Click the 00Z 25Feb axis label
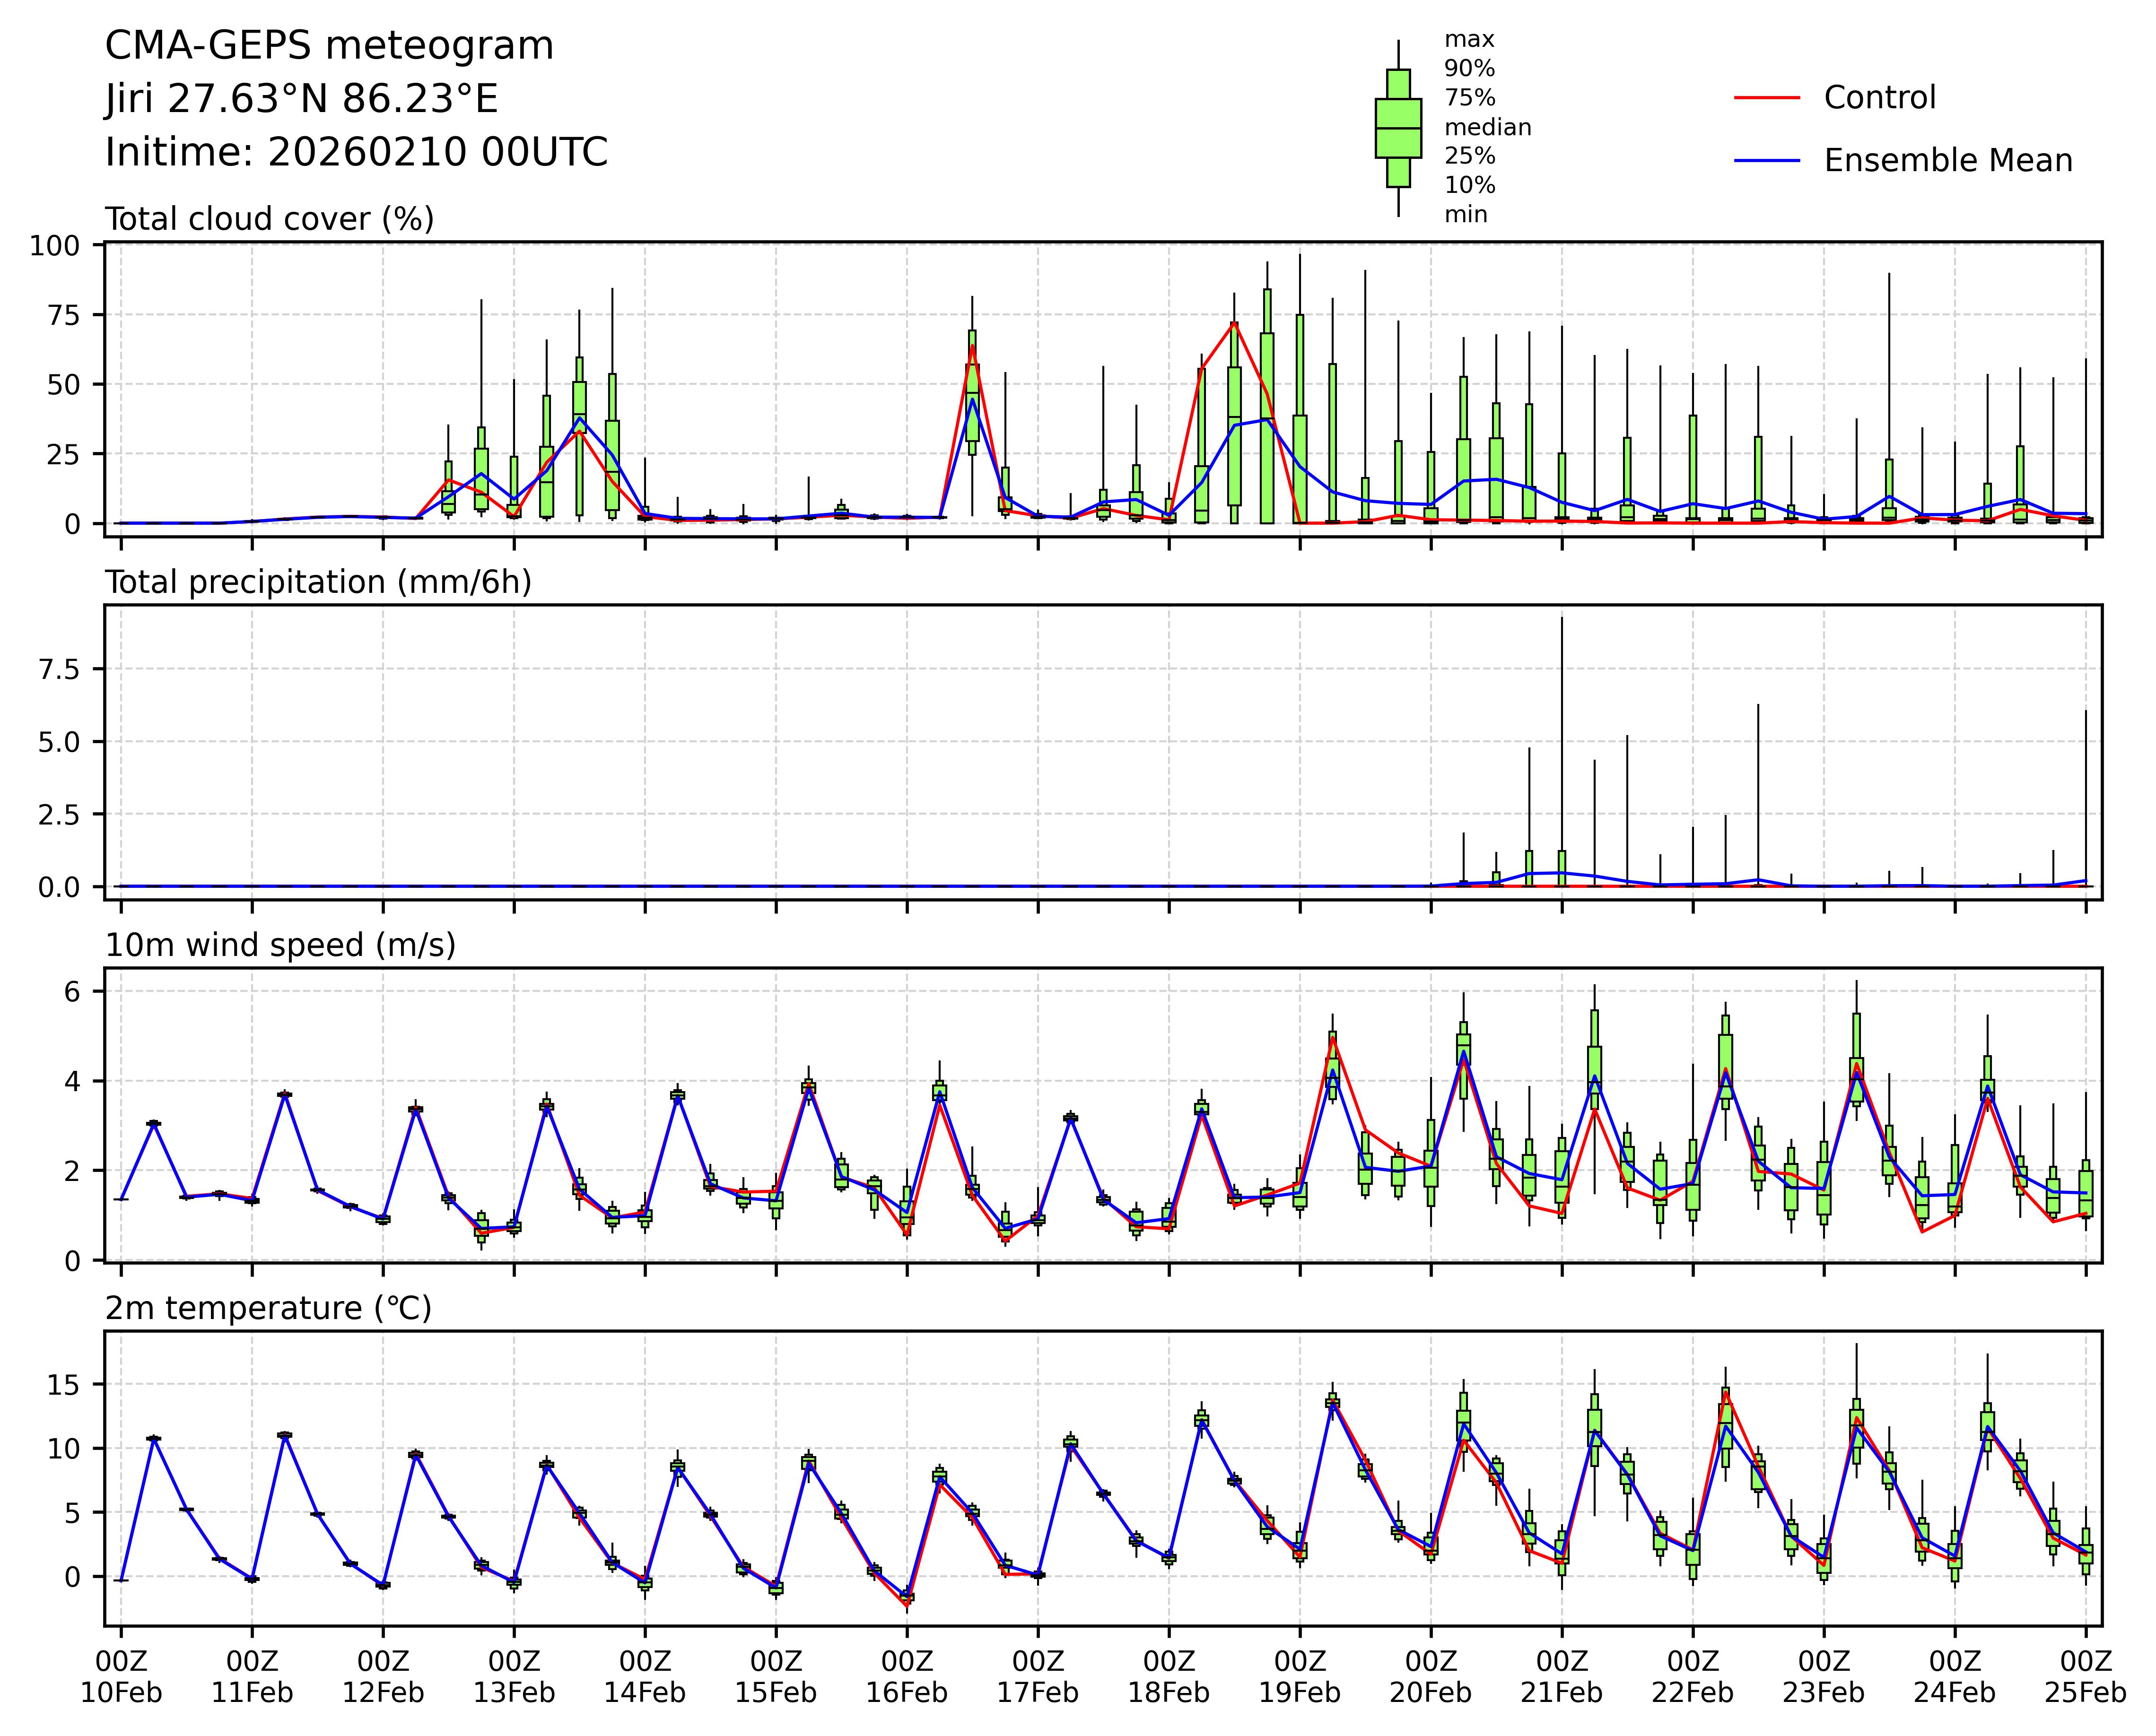The height and width of the screenshot is (1736, 2156). pos(2085,1677)
